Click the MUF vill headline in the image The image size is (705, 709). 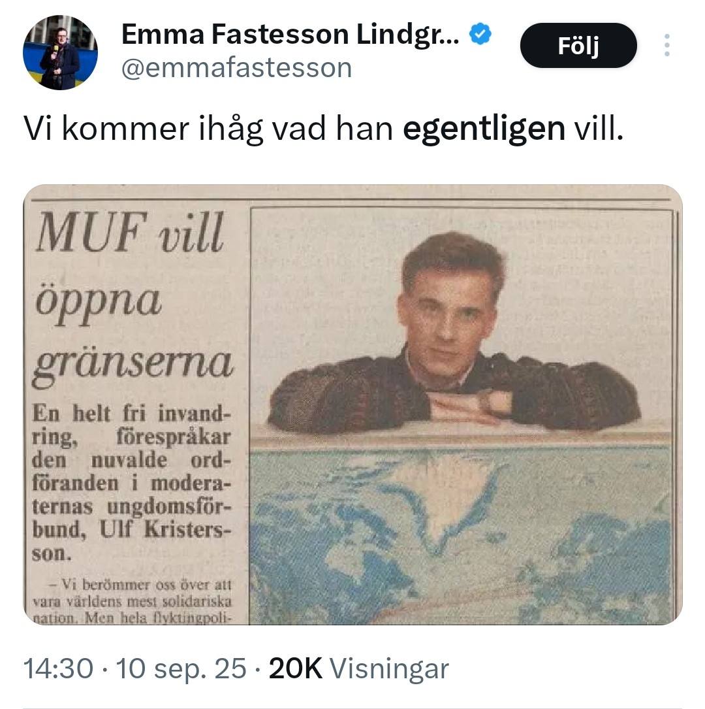[x=129, y=233]
